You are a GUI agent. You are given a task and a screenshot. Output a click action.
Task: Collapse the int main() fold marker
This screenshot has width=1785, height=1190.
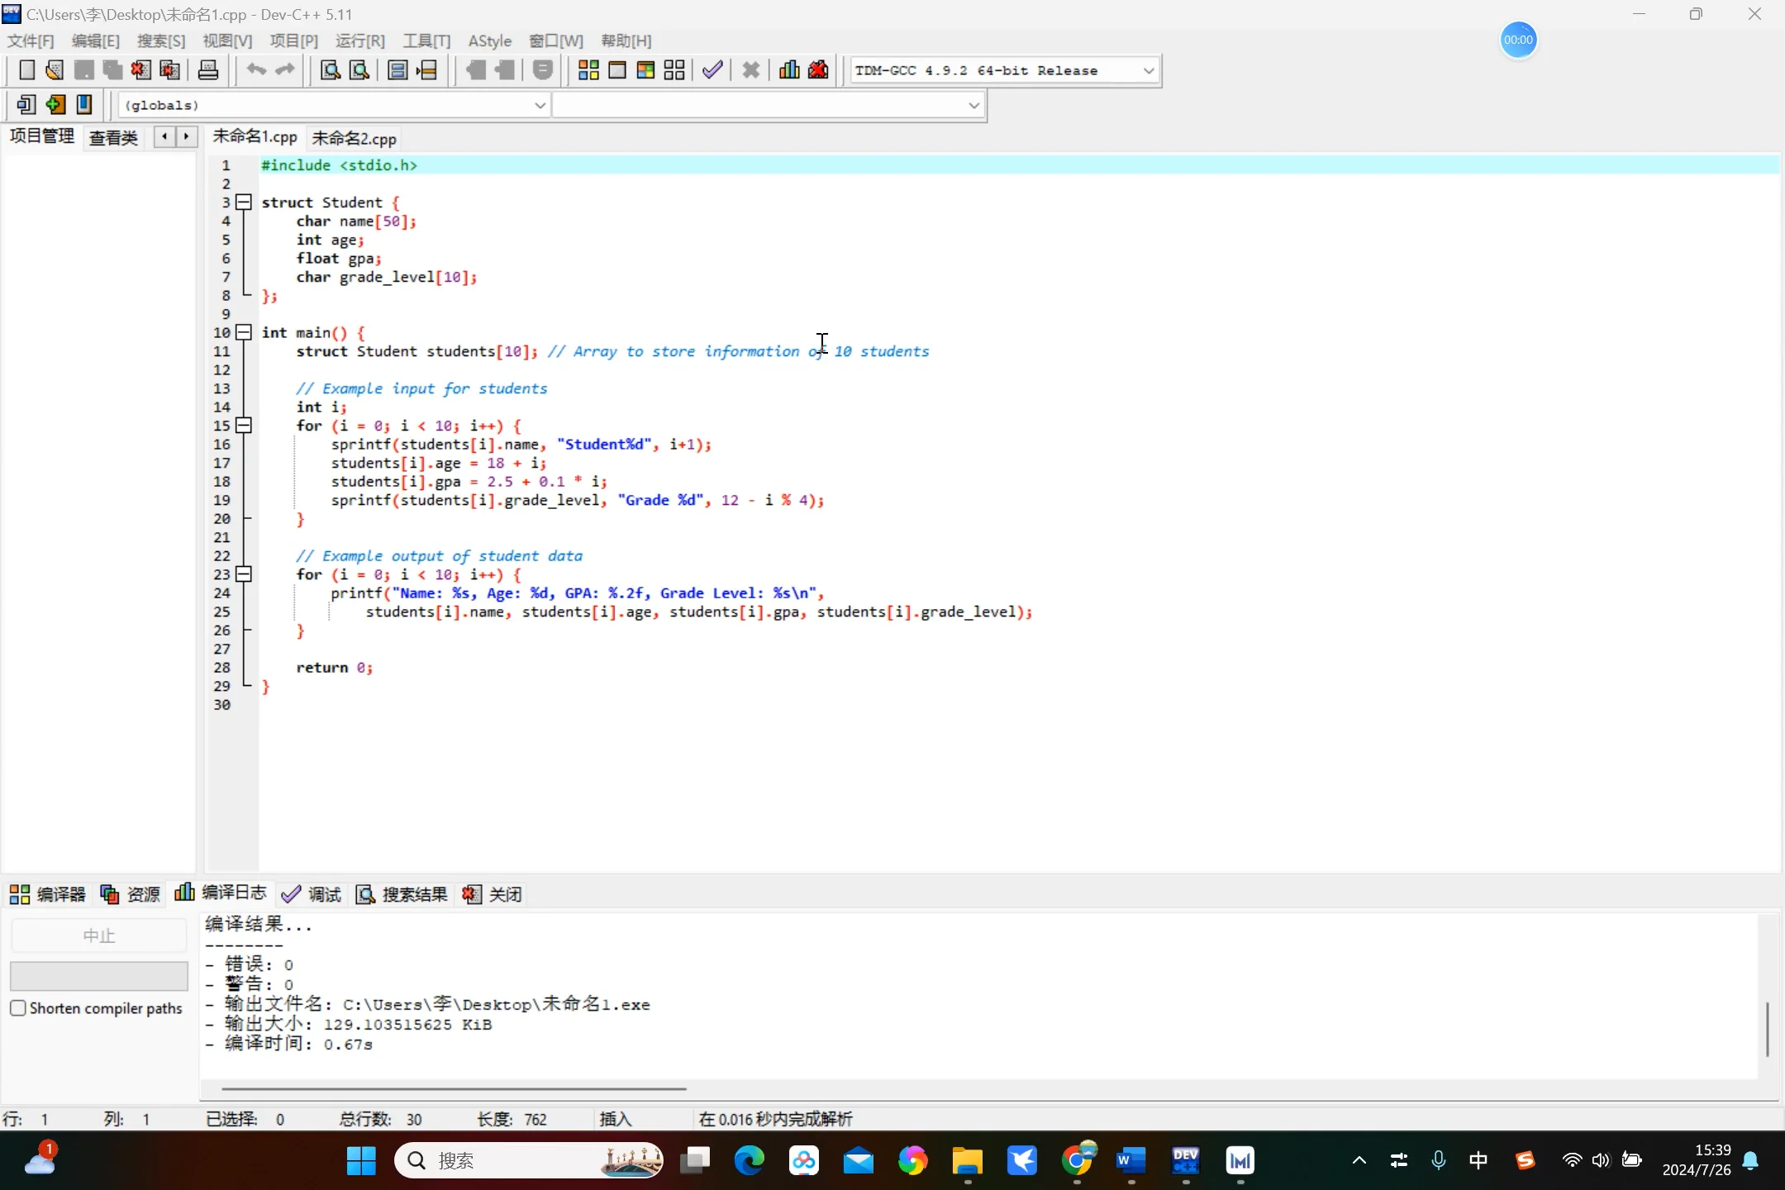pyautogui.click(x=244, y=332)
